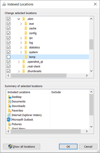Image resolution: width=100 pixels, height=153 pixels.
Task: Expand the ipc folder
Action: pos(21,38)
